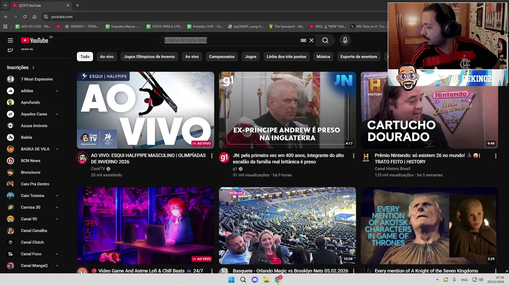Play the Akotsk Game of Thrones thumbnail
Screen dimensions: 509x286
[429, 226]
